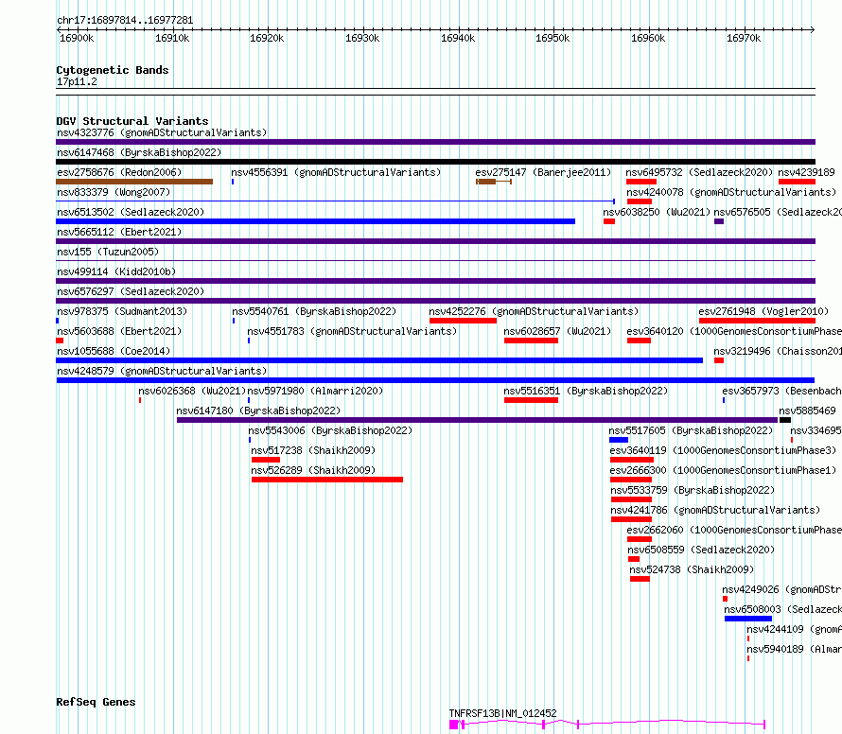This screenshot has width=842, height=734.
Task: Click the nsv6028657 Wu2021 label
Action: (x=557, y=331)
